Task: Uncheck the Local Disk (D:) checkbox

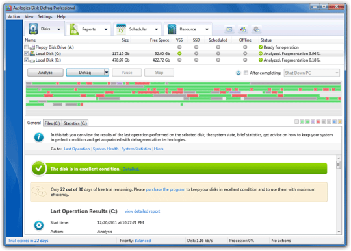Action: pyautogui.click(x=27, y=60)
